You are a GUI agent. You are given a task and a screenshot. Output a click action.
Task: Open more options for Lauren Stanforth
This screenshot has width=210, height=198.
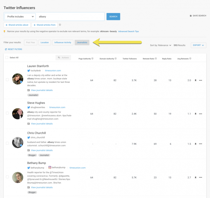pos(200,80)
